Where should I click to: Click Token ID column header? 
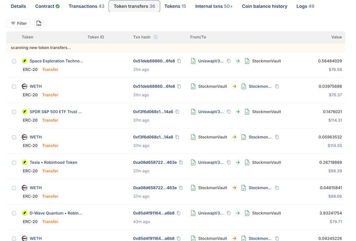[x=96, y=37]
